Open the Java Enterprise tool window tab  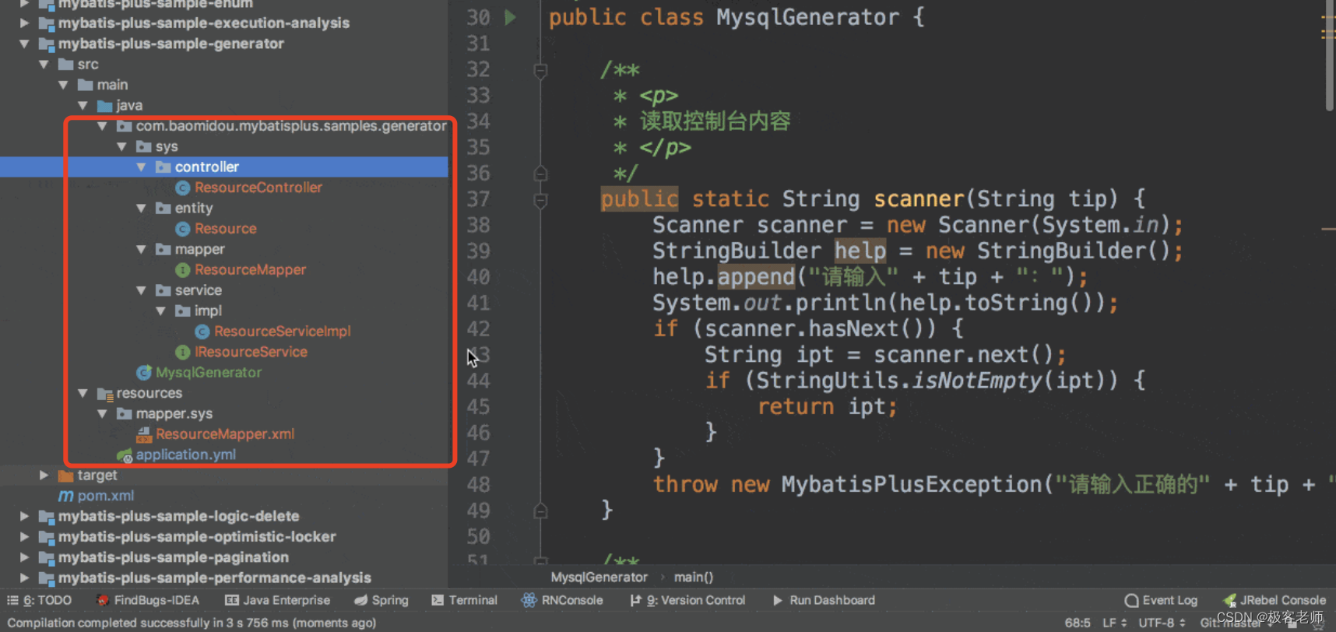(x=278, y=600)
